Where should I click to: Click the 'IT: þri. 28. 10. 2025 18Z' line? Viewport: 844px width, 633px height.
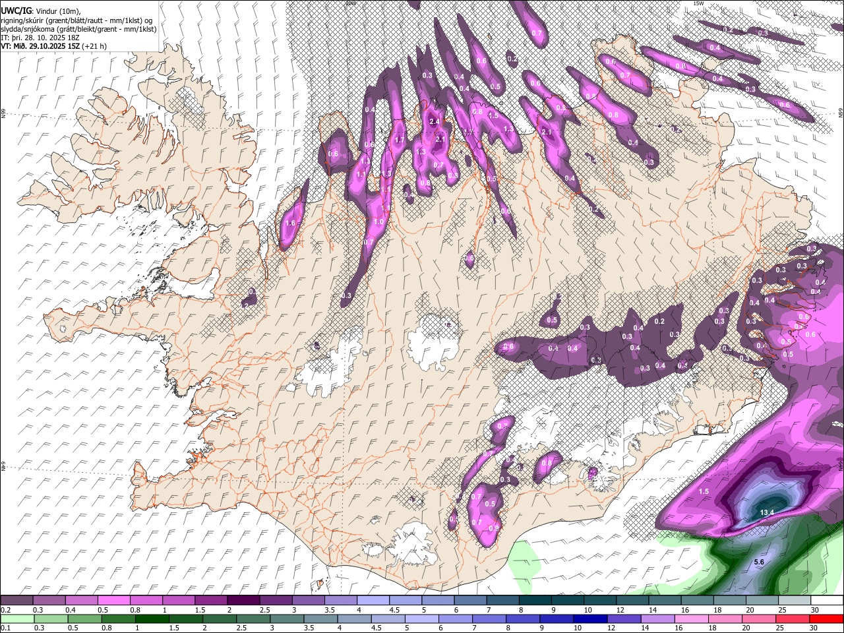41,38
